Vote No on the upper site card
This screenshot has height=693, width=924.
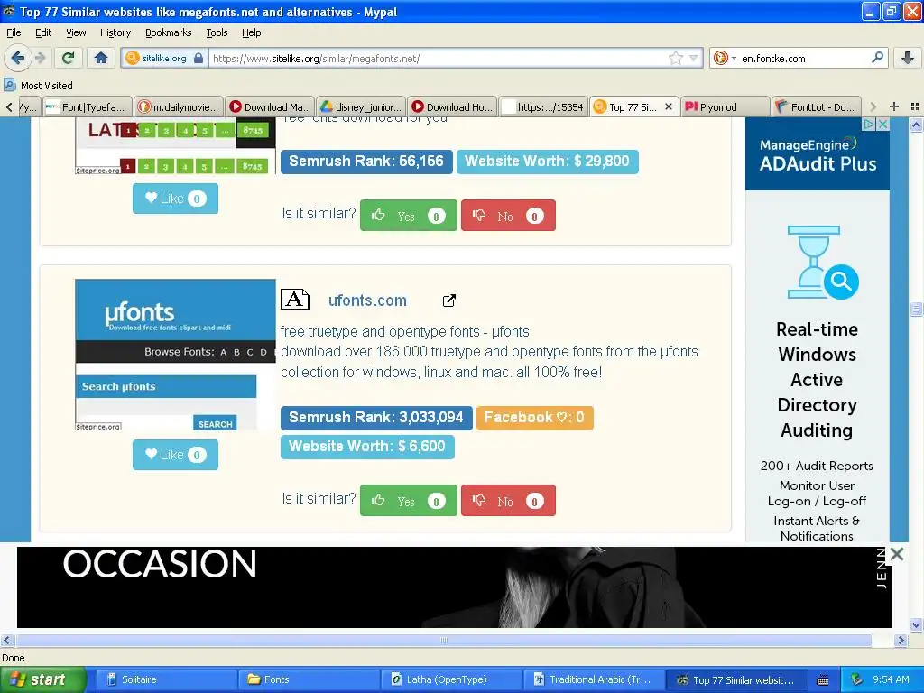coord(508,215)
